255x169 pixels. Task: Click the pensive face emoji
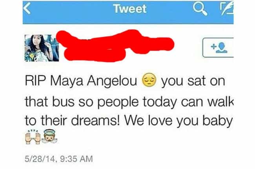click(149, 80)
